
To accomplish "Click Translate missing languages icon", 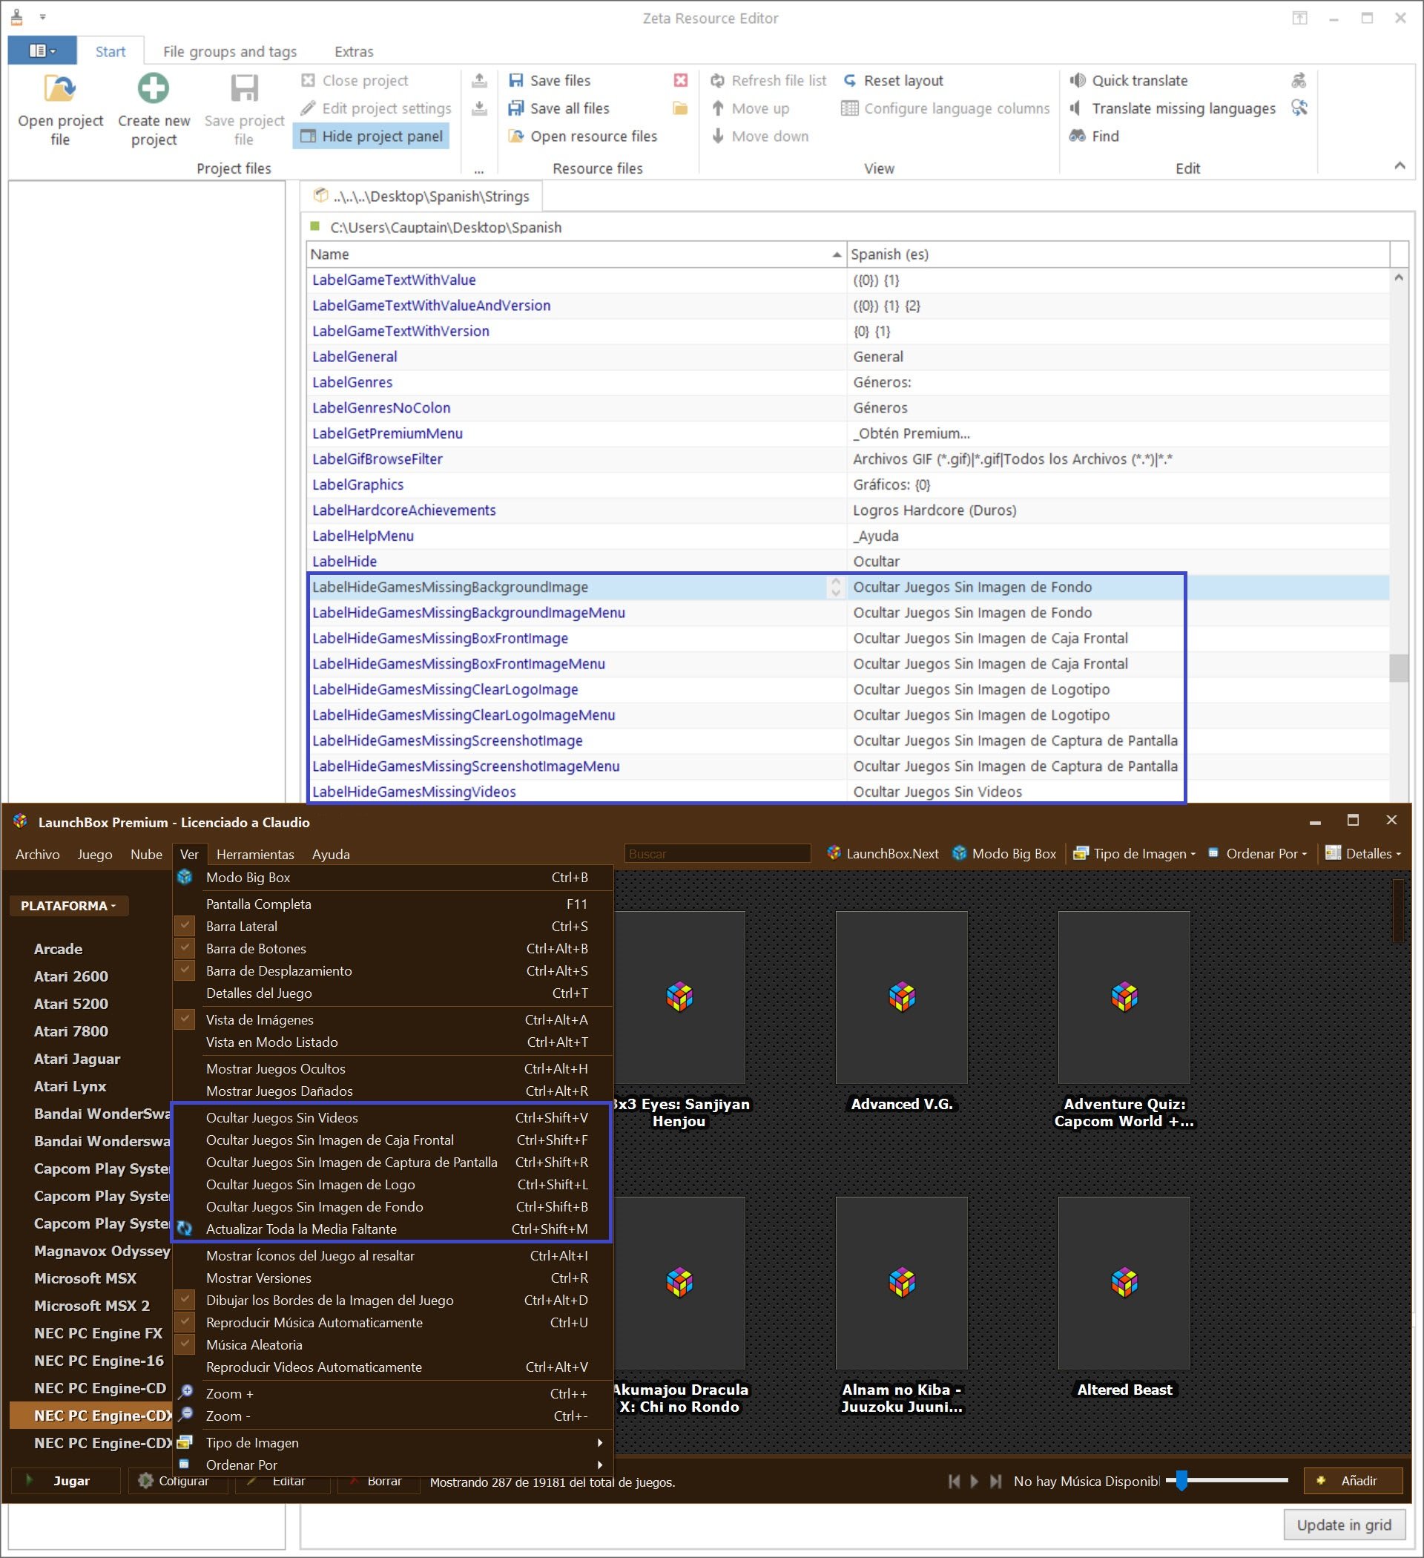I will [x=1075, y=108].
